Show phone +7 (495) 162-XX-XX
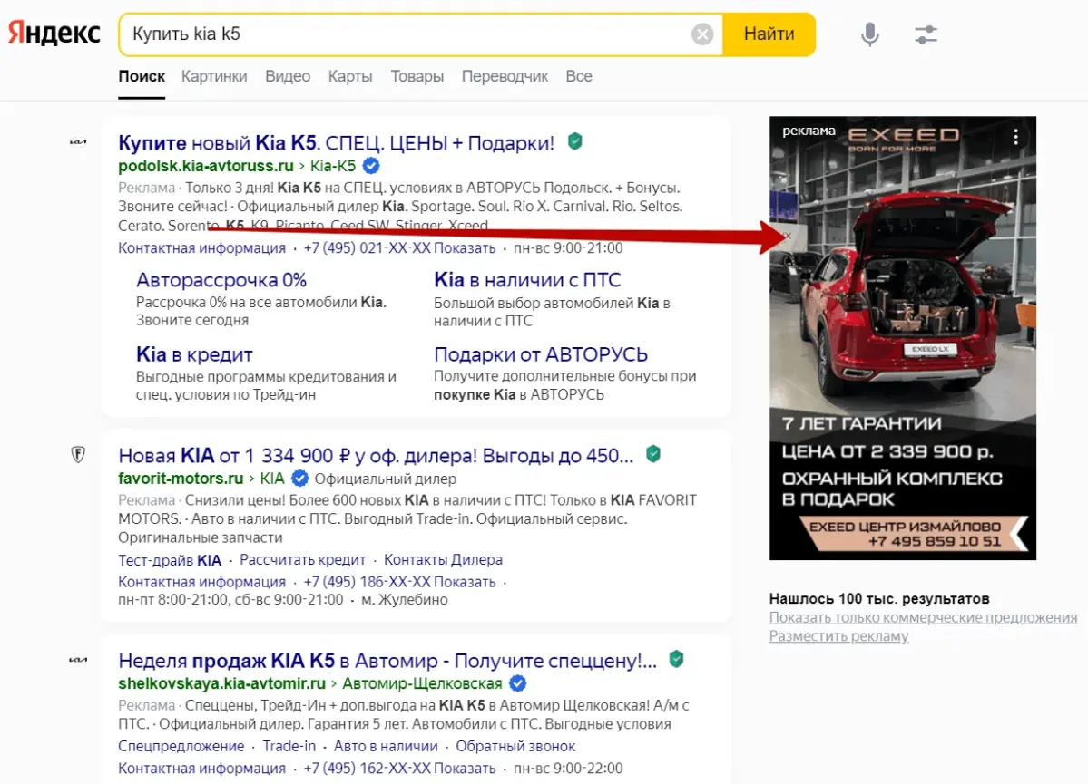This screenshot has height=784, width=1088. click(399, 769)
